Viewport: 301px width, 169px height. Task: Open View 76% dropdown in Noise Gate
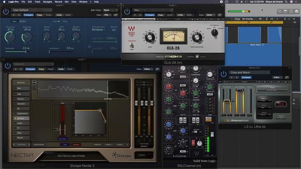(x=107, y=15)
